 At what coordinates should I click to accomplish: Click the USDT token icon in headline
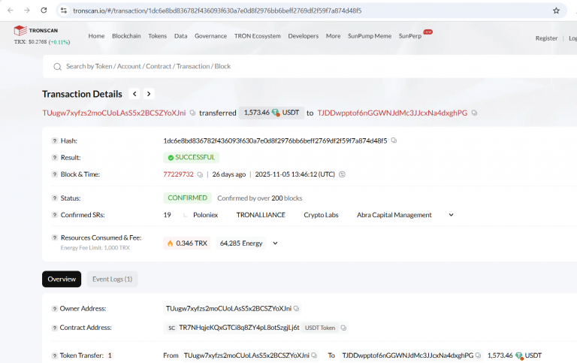[276, 113]
